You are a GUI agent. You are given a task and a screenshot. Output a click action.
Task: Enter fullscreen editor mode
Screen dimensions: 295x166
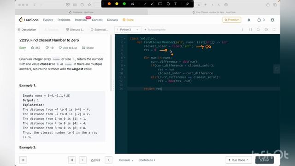pos(274,30)
